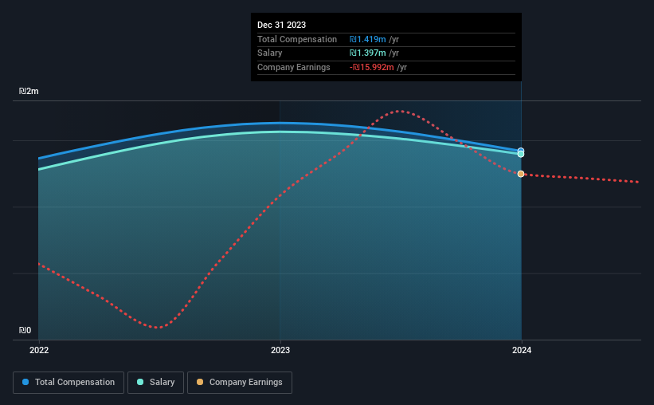Viewport: 654px width, 405px height.
Task: Click the blue Total Compensation data point at 2024
Action: [521, 151]
